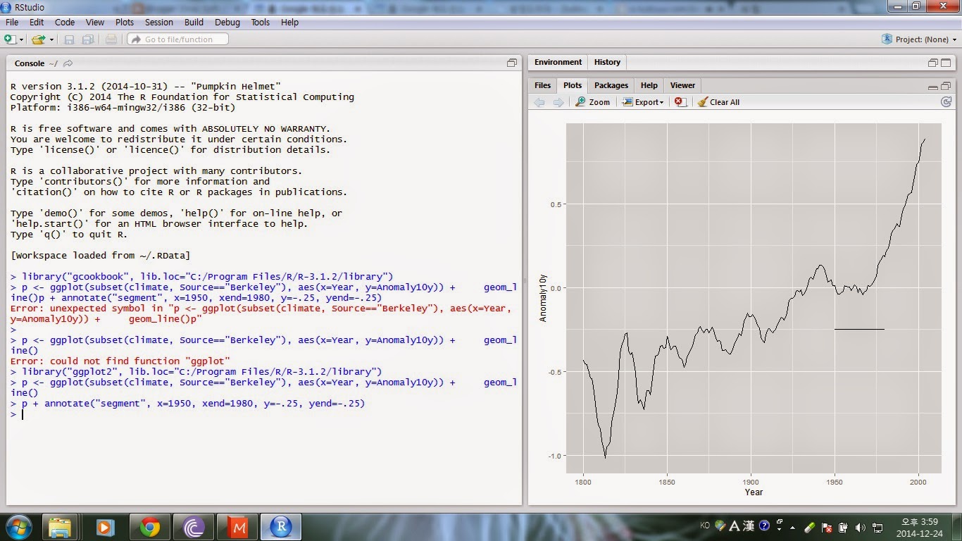The width and height of the screenshot is (962, 541).
Task: Open Windows Explorer from taskbar
Action: (x=60, y=527)
